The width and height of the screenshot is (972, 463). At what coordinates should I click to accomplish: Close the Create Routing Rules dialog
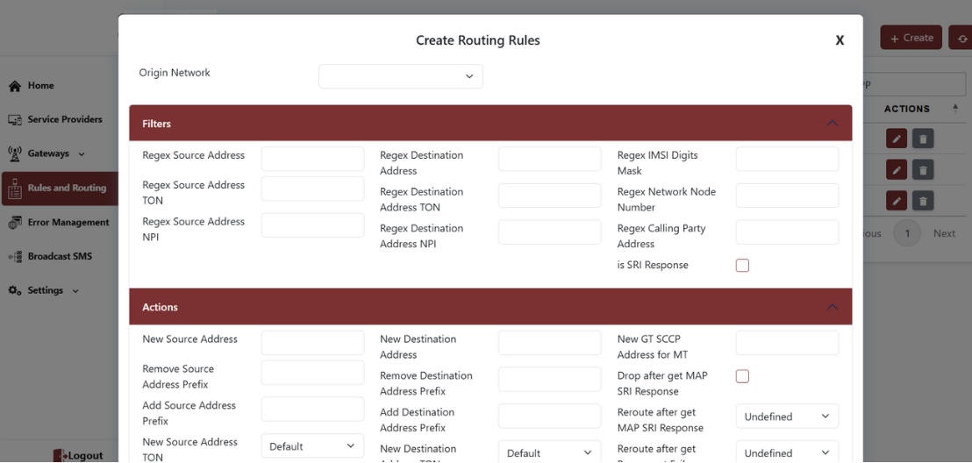tap(840, 40)
